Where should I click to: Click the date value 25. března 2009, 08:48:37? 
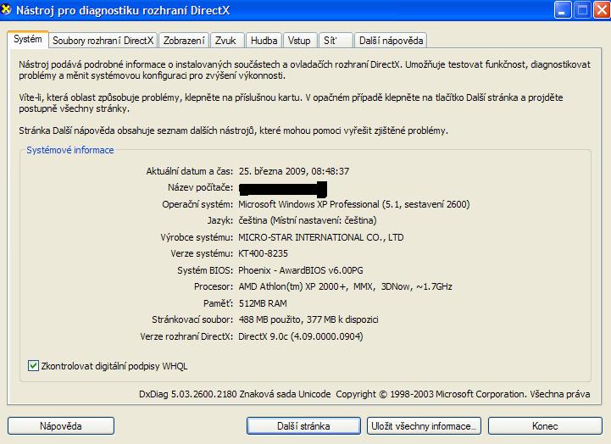tap(294, 171)
